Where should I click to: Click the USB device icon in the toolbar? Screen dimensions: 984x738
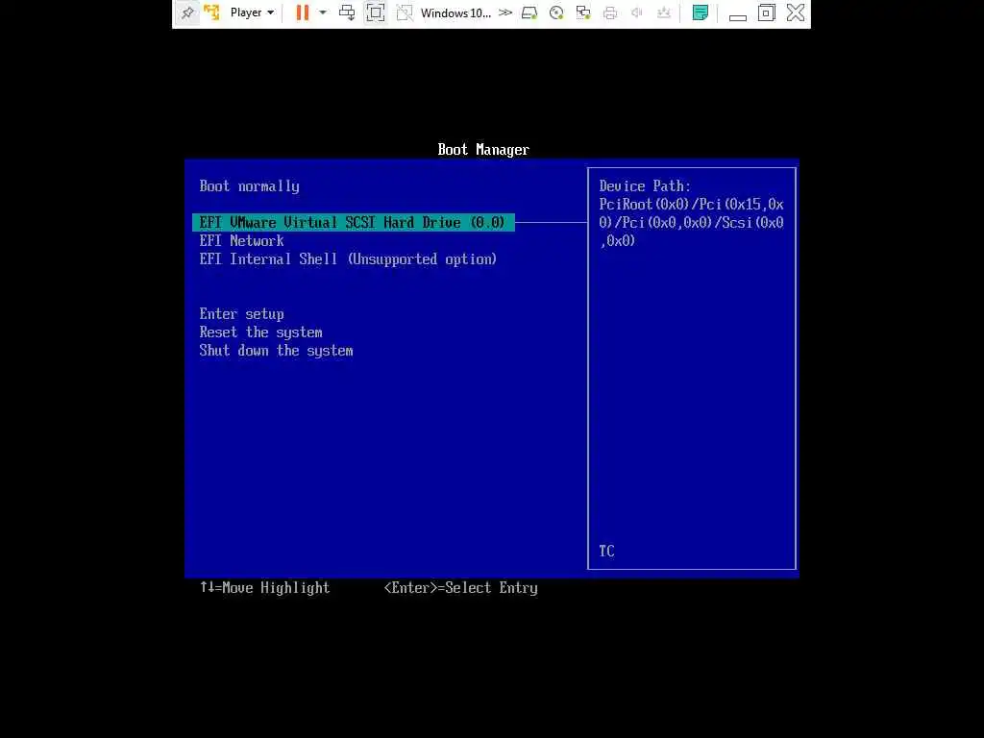663,12
